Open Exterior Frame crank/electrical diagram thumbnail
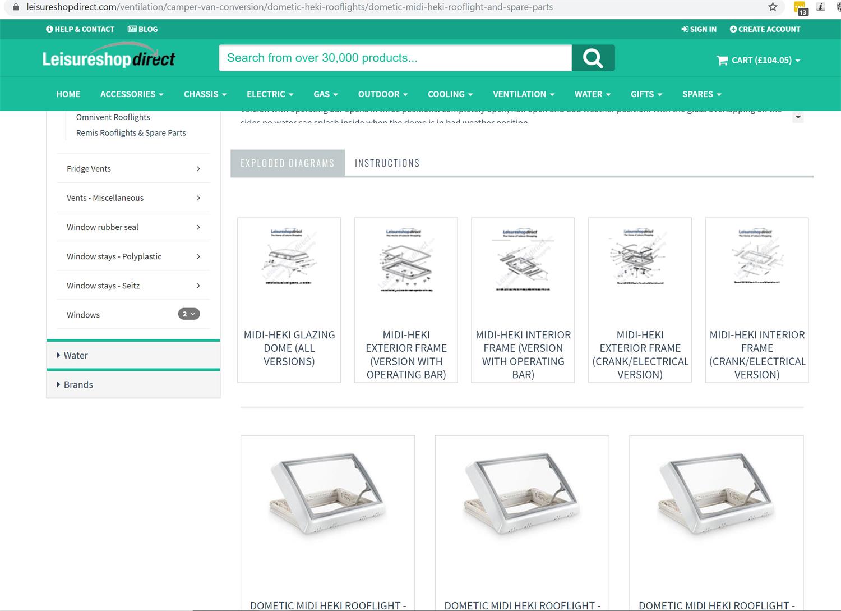Screen dimensions: 841x611 [640, 257]
